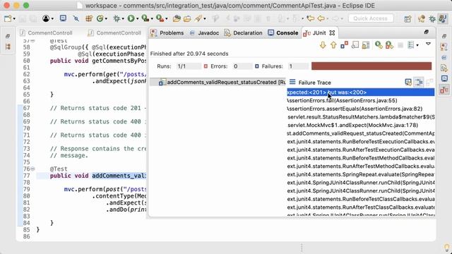Toggle Show Skipped Tests Only
Viewport: 452px width, 254px height.
click(355, 45)
